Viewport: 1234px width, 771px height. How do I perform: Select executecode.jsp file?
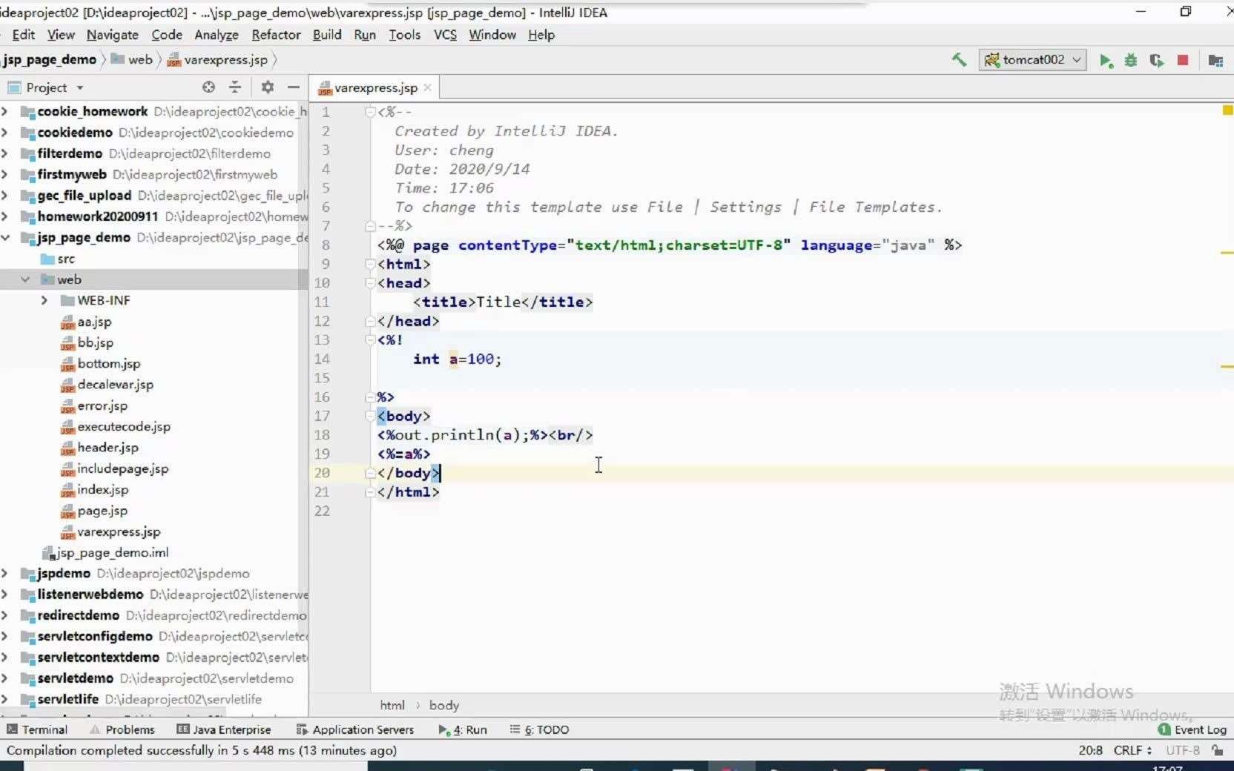(116, 426)
